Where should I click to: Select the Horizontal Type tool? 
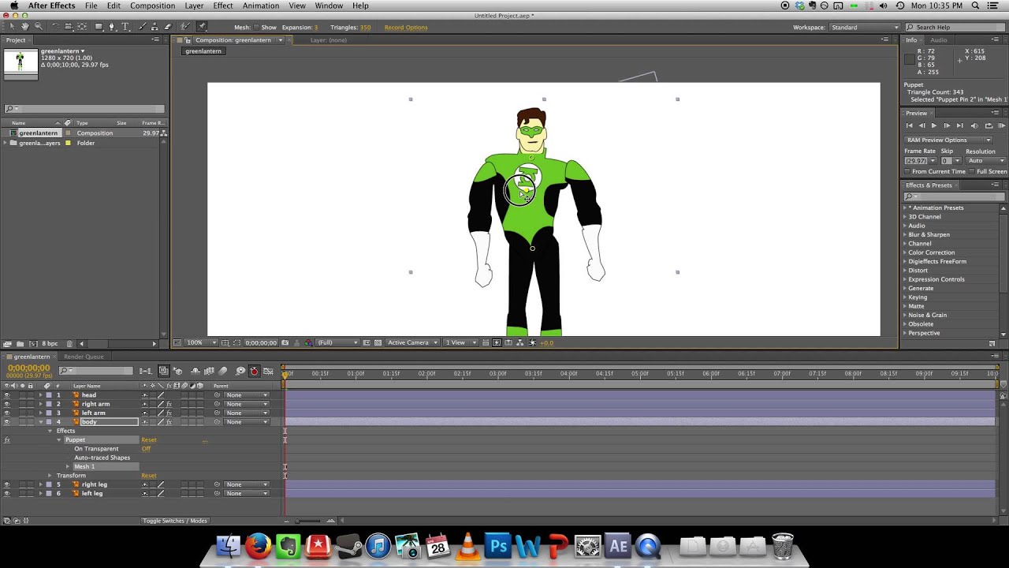[125, 27]
